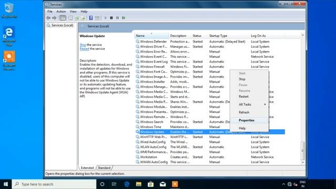The height and width of the screenshot is (189, 336).
Task: Select the Icecream Screen Recorder desktop icon
Action: click(x=9, y=60)
